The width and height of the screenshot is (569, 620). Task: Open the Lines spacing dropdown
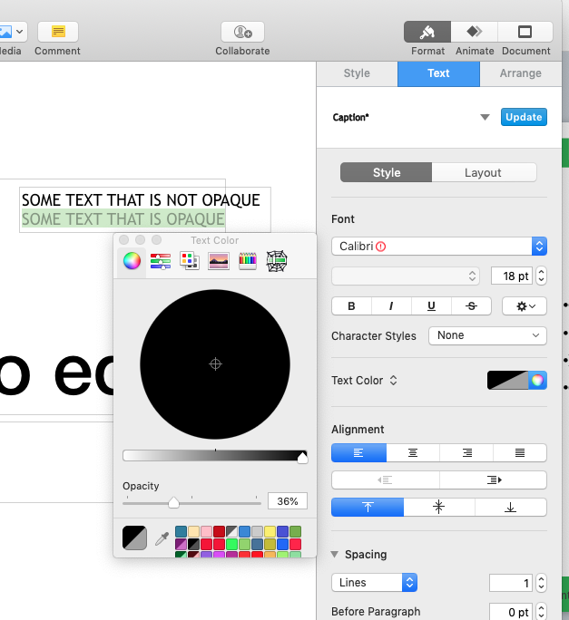pos(374,583)
